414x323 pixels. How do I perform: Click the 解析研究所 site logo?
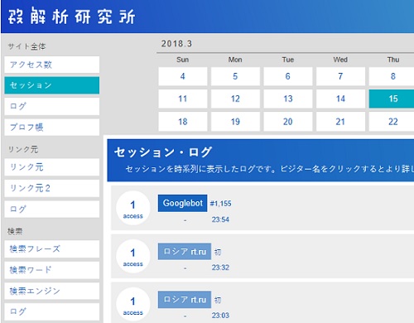coord(71,17)
